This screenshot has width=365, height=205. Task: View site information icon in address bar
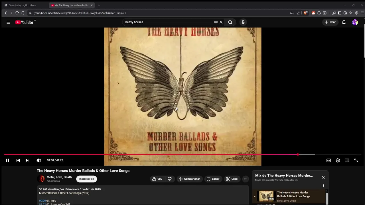[30, 13]
